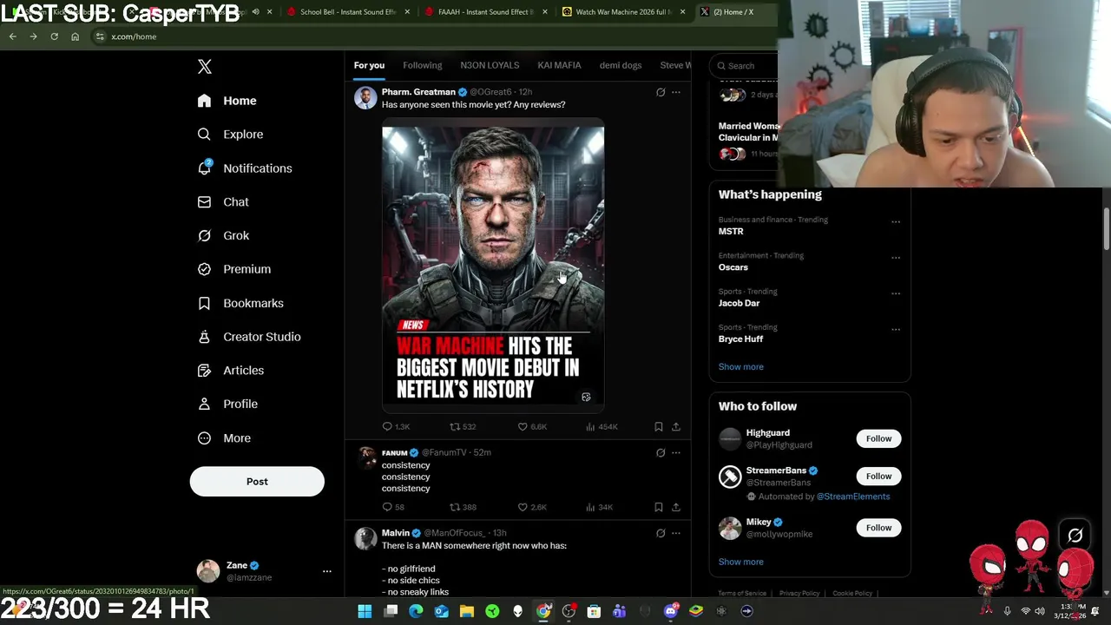Share FanumTV's consistency post
Viewport: 1111px width, 625px height.
coord(676,507)
